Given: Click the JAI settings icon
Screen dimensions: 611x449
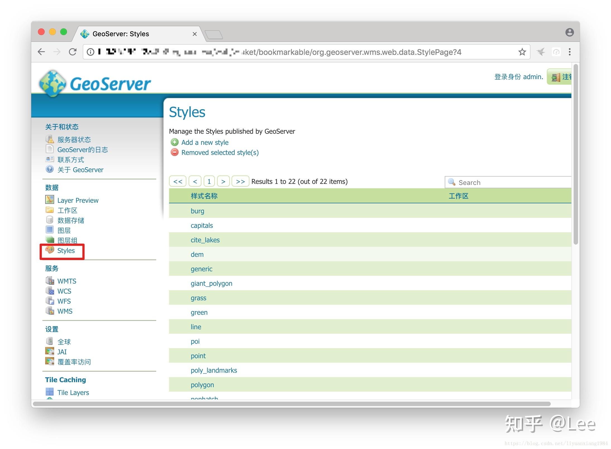Looking at the screenshot, I should (50, 352).
